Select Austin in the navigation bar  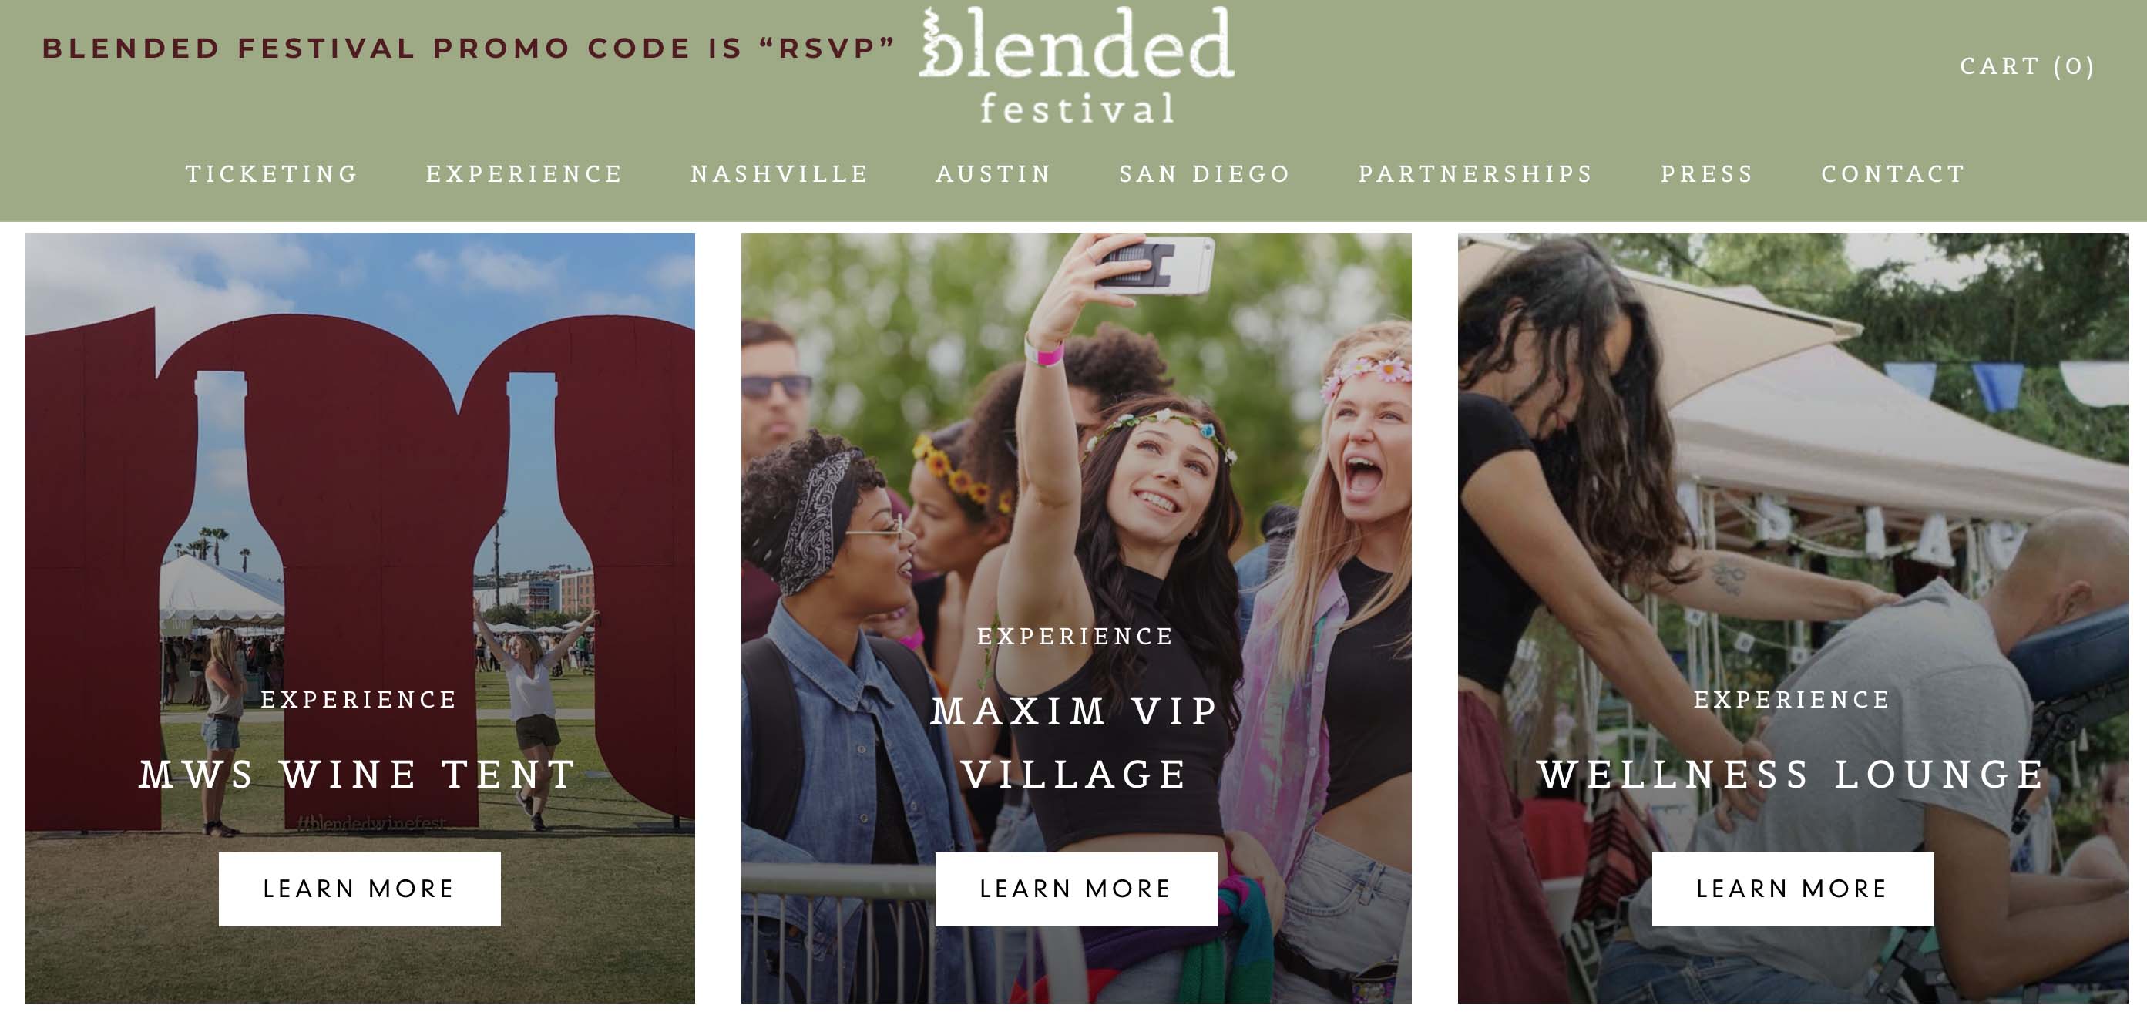(x=993, y=173)
